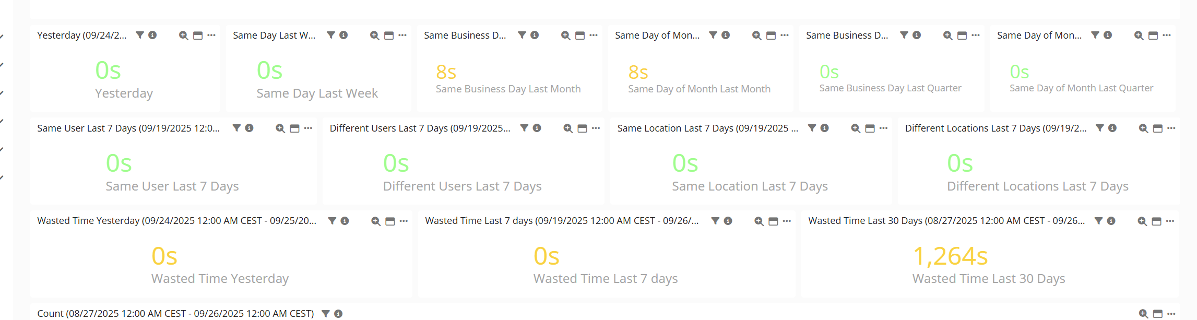Image resolution: width=1197 pixels, height=320 pixels.
Task: Open filter icon on the Count panel
Action: (326, 314)
